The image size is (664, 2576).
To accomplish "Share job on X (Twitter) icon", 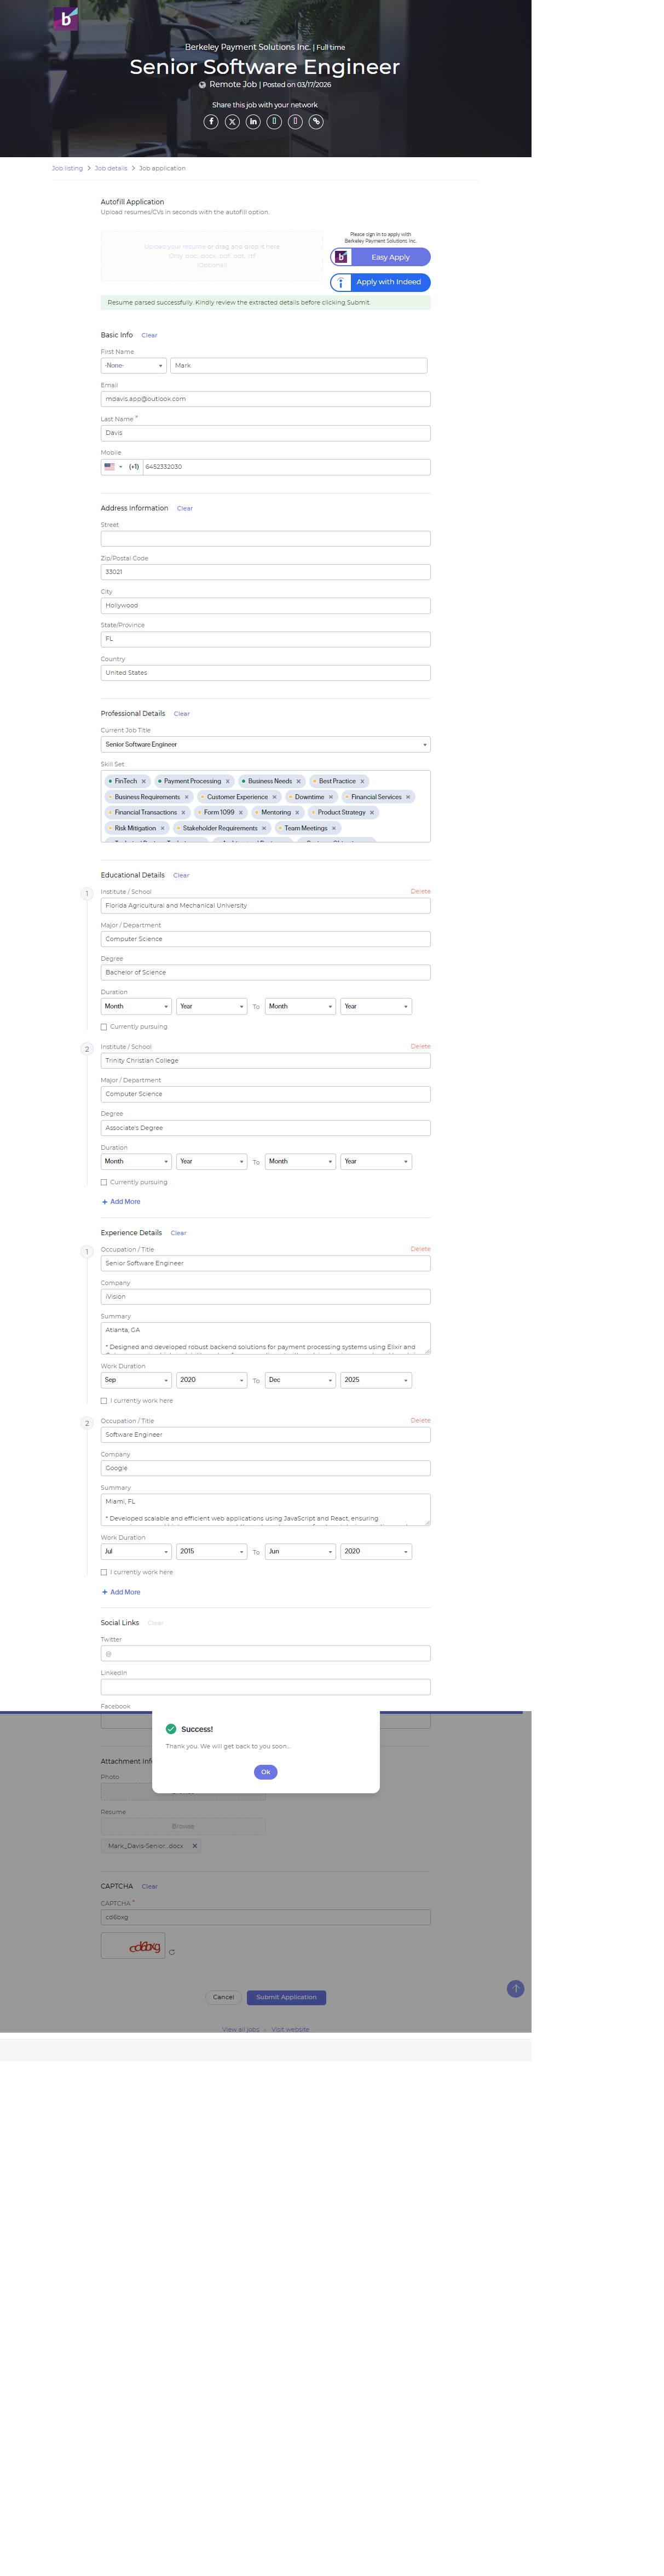I will tap(232, 122).
